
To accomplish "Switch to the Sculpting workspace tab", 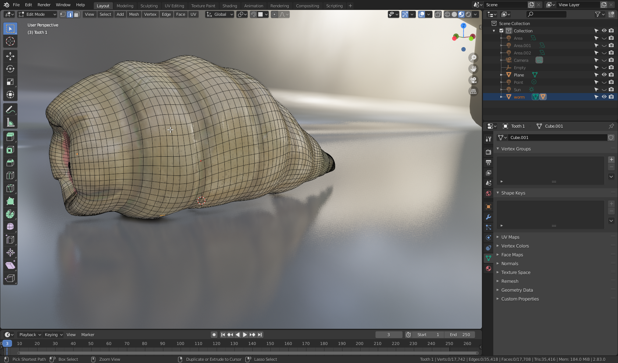I will 149,6.
